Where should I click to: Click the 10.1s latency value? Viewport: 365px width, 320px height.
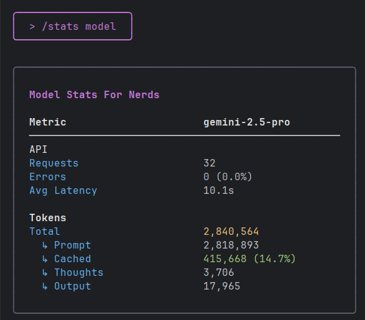219,191
